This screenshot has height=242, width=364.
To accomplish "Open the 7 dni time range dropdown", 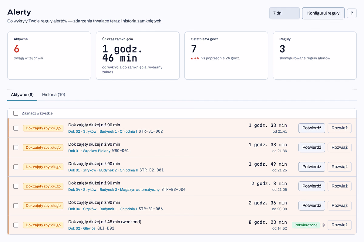I will pos(285,13).
